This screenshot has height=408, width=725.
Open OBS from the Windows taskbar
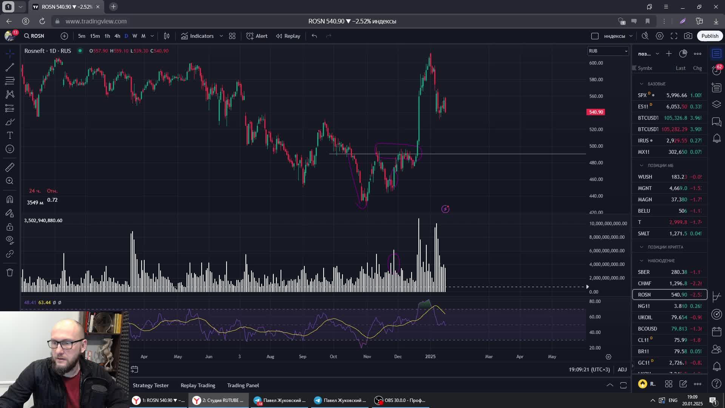(x=400, y=400)
